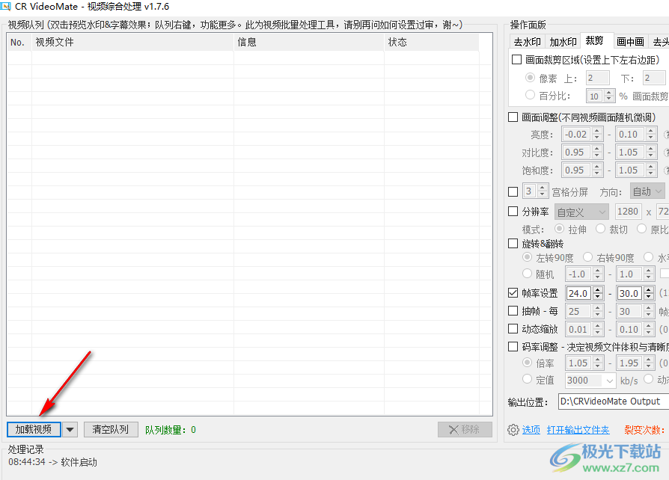Click the 输出位置 path field

tap(614, 401)
